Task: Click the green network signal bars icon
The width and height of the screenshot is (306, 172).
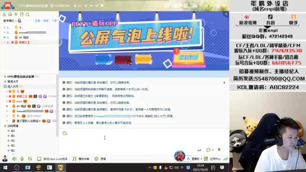Action: [225, 159]
